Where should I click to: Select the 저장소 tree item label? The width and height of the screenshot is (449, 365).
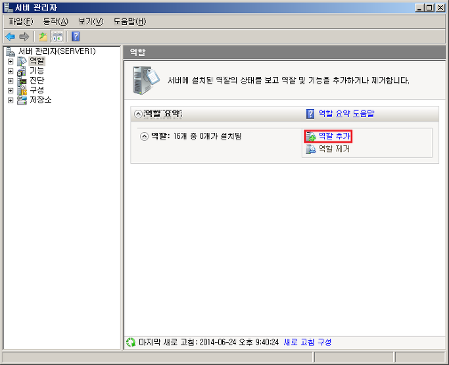click(41, 100)
